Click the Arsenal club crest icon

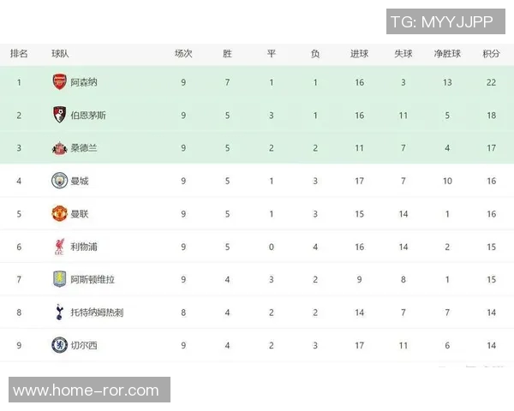click(x=59, y=82)
